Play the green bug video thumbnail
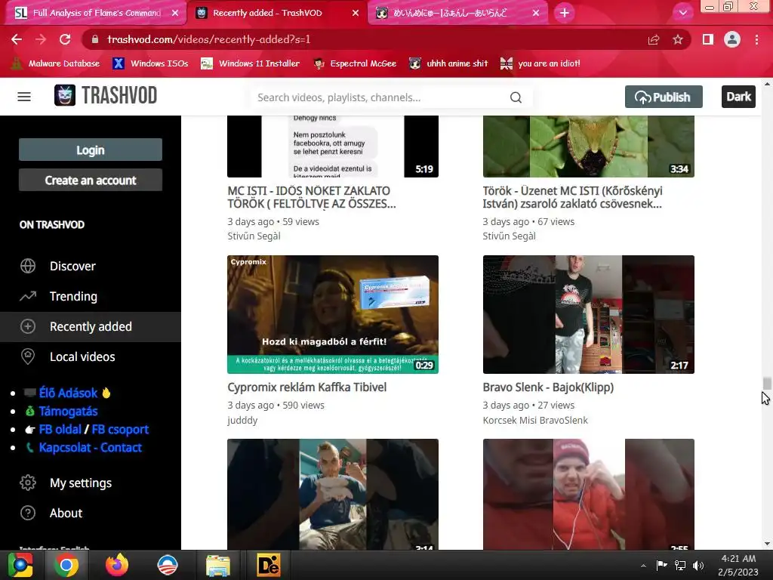 [x=588, y=147]
